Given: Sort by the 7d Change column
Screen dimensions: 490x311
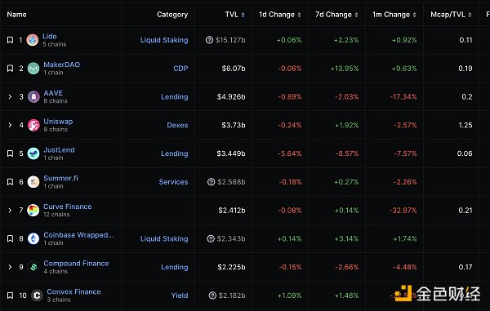Looking at the screenshot, I should coord(336,15).
